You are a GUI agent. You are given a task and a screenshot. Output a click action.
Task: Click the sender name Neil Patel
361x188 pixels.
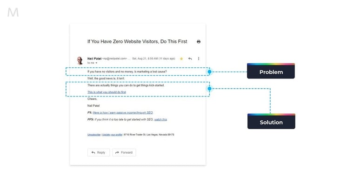click(96, 58)
